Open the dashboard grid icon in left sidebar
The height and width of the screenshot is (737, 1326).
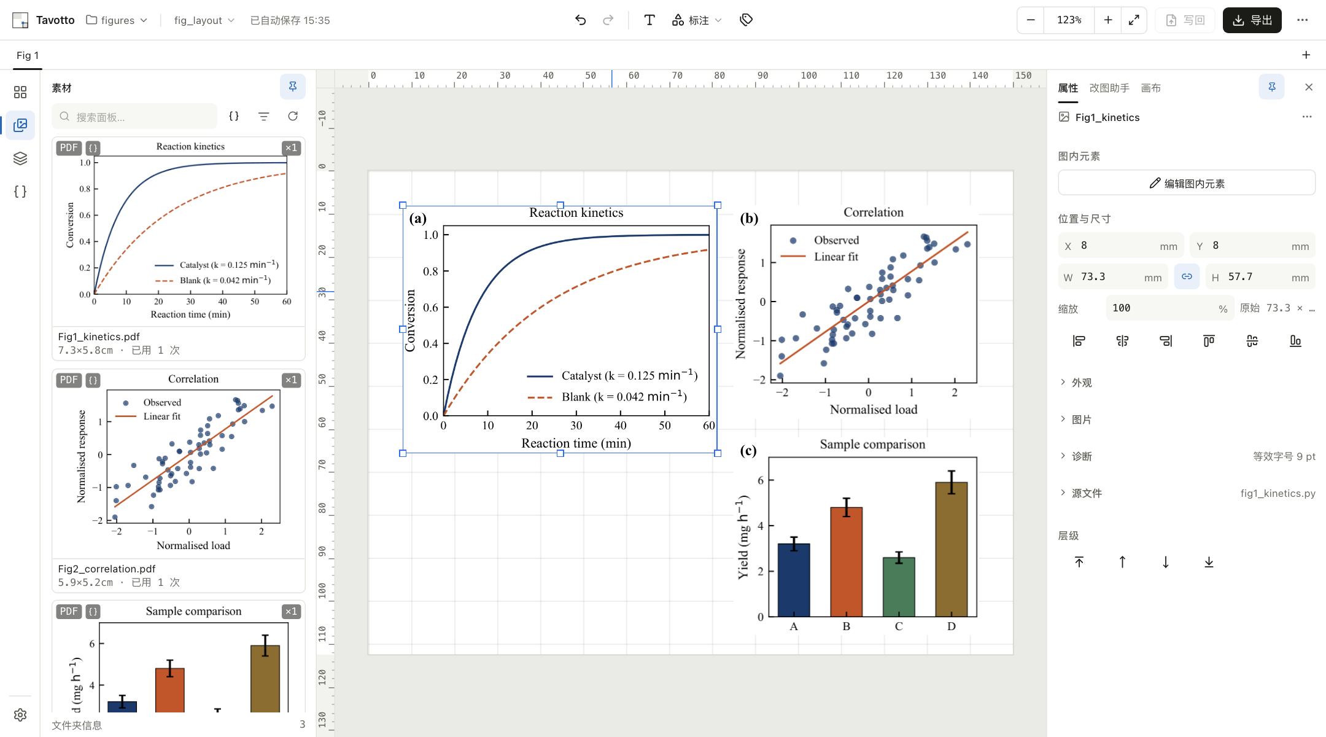pyautogui.click(x=20, y=92)
